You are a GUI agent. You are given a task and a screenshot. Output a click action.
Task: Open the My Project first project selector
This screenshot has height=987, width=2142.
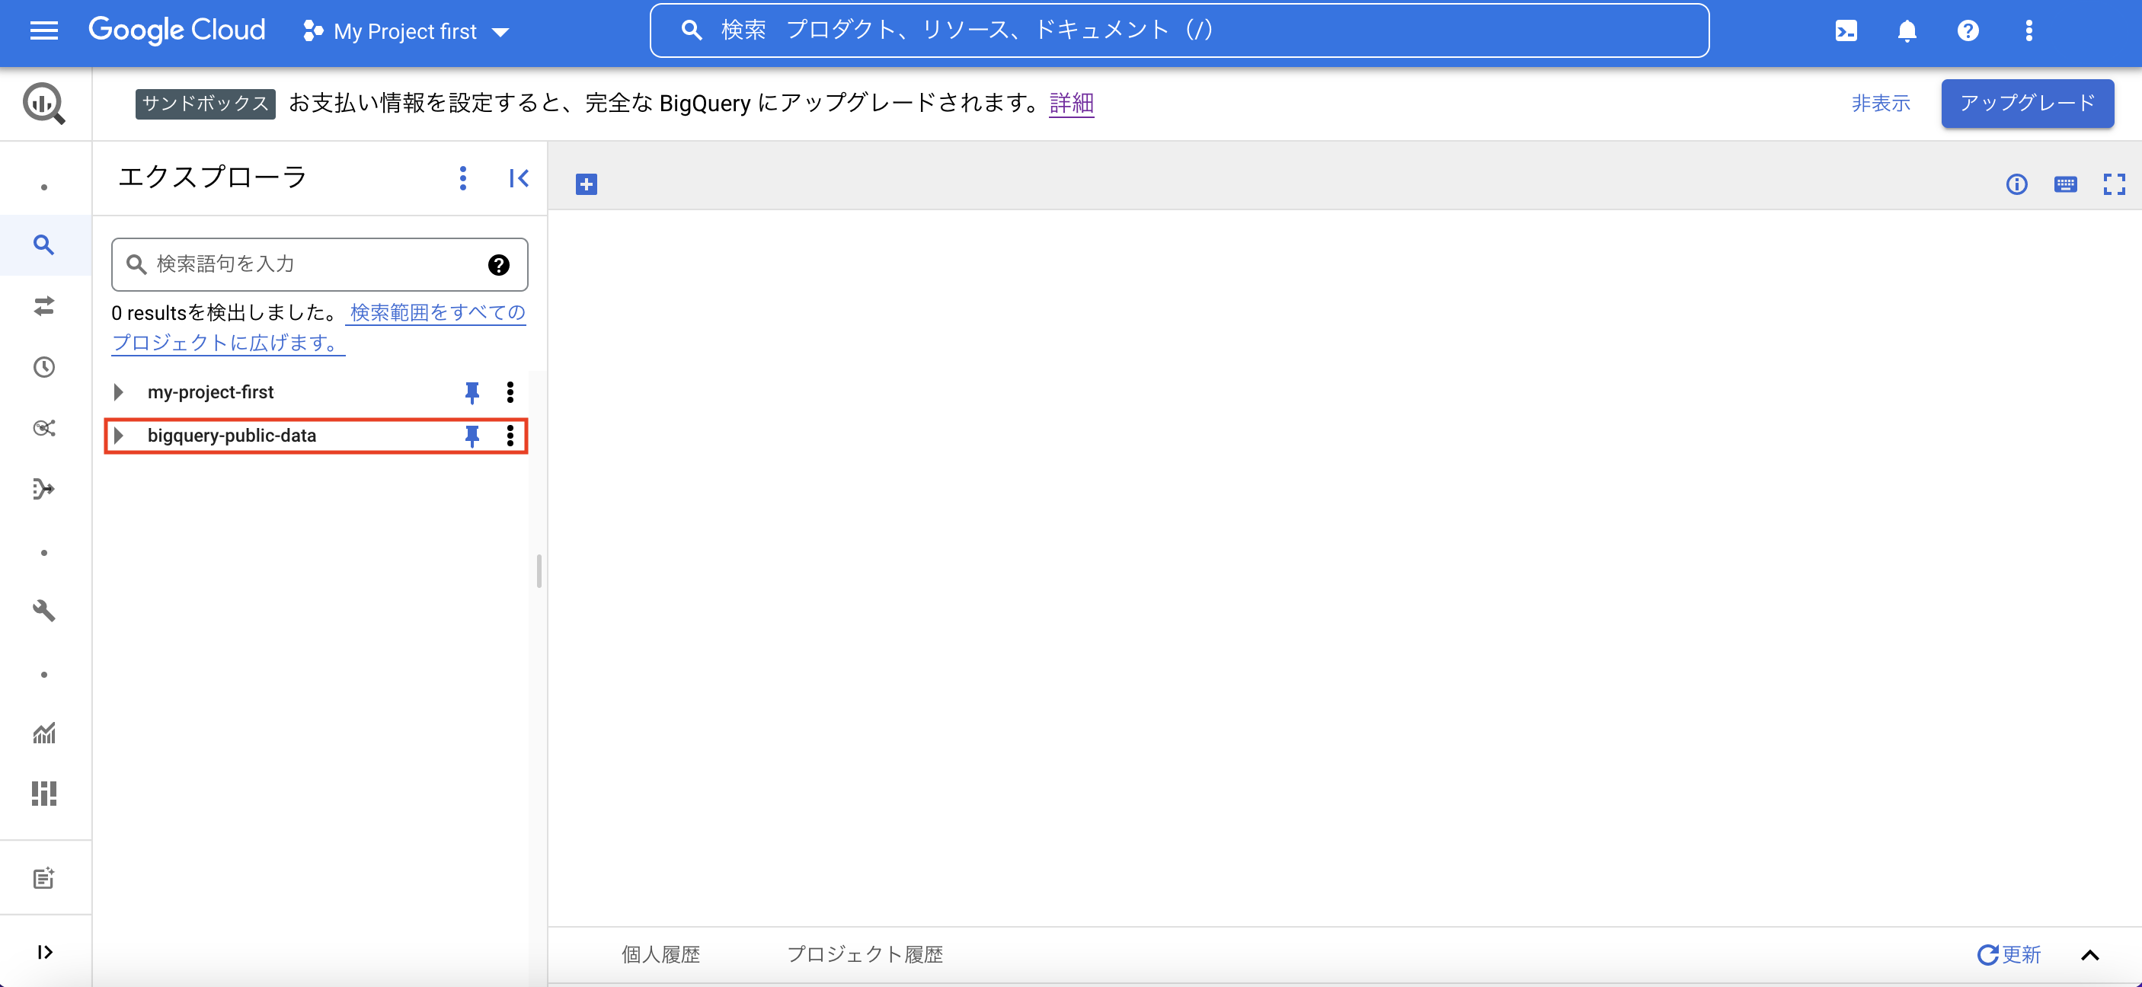(x=406, y=31)
